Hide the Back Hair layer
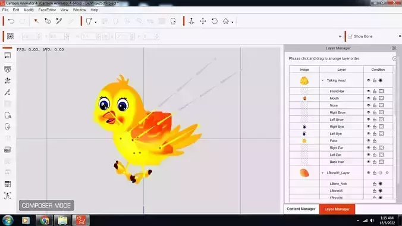 pyautogui.click(x=369, y=162)
